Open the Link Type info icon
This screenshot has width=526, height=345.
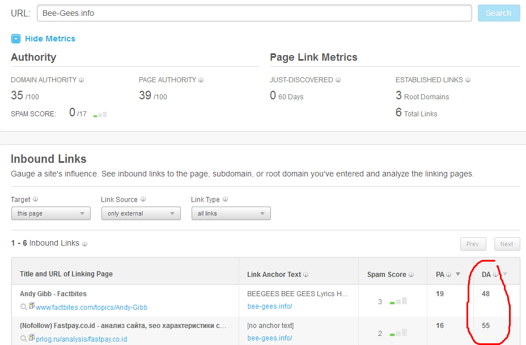(225, 199)
